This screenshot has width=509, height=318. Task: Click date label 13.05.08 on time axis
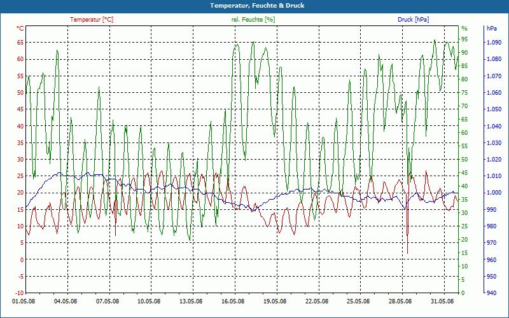[191, 301]
